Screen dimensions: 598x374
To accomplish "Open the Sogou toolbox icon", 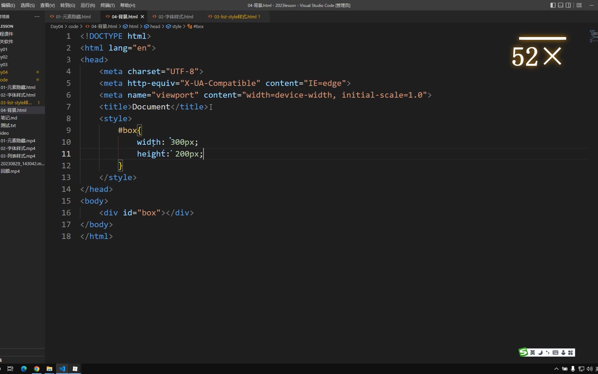I will click(x=571, y=352).
